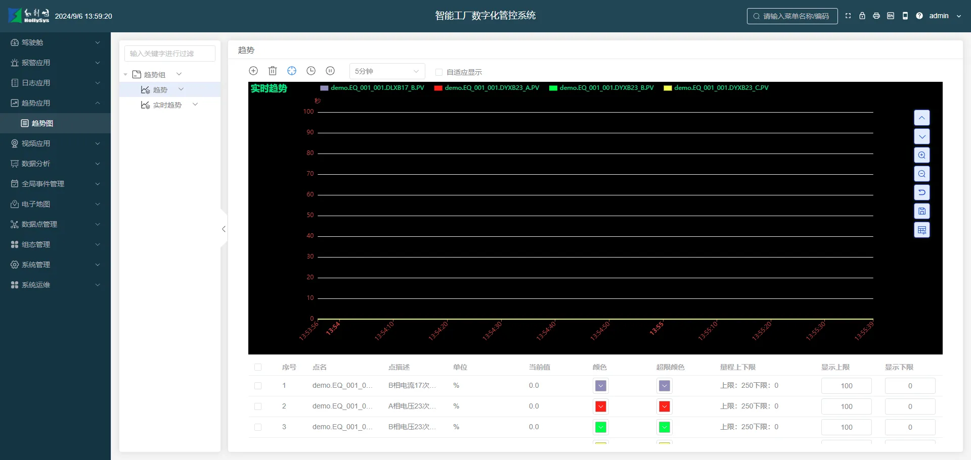The image size is (971, 460).
Task: Select the 趋势图 submenu item
Action: (x=55, y=123)
